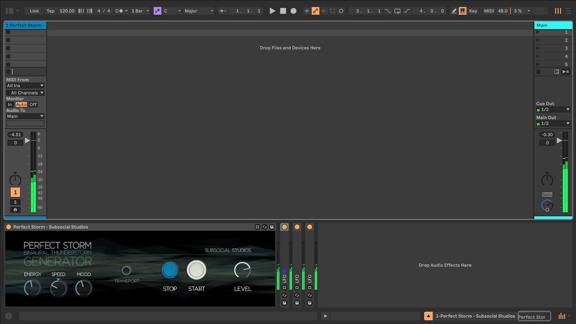
Task: Toggle the Loop switch icon
Action: click(397, 11)
